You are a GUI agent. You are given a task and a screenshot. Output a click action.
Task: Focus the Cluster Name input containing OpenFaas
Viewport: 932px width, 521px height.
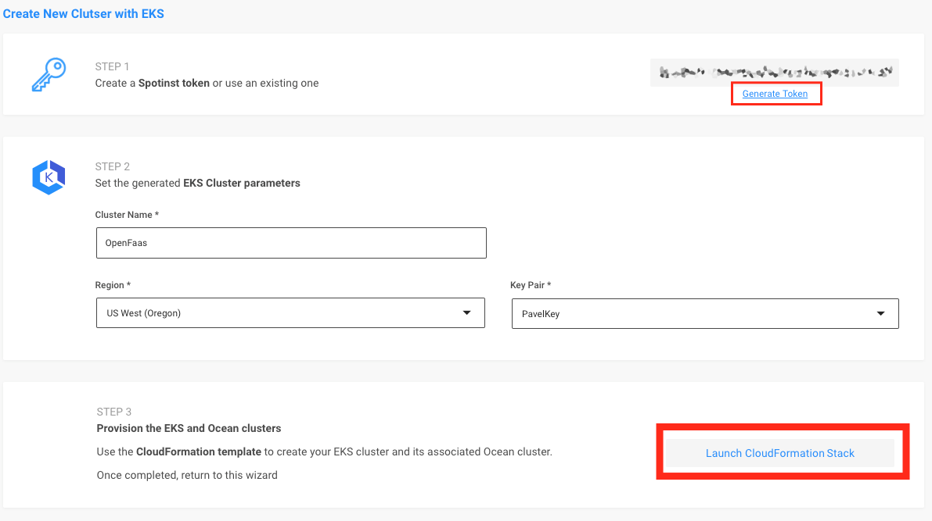pos(291,243)
